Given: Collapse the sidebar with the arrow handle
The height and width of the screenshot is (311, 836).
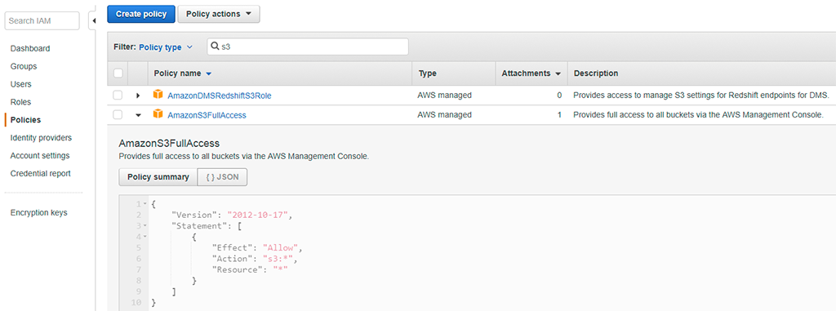Looking at the screenshot, I should pos(94,20).
